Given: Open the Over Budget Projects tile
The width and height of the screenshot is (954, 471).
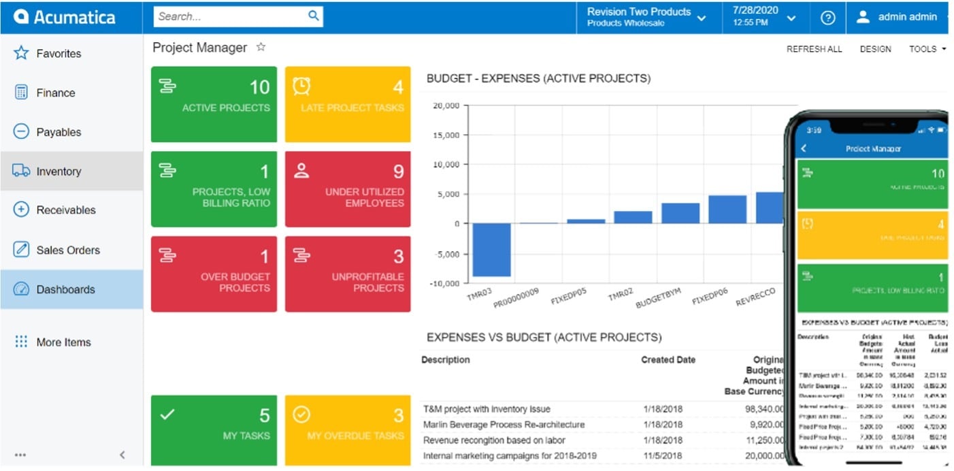Looking at the screenshot, I should 214,274.
